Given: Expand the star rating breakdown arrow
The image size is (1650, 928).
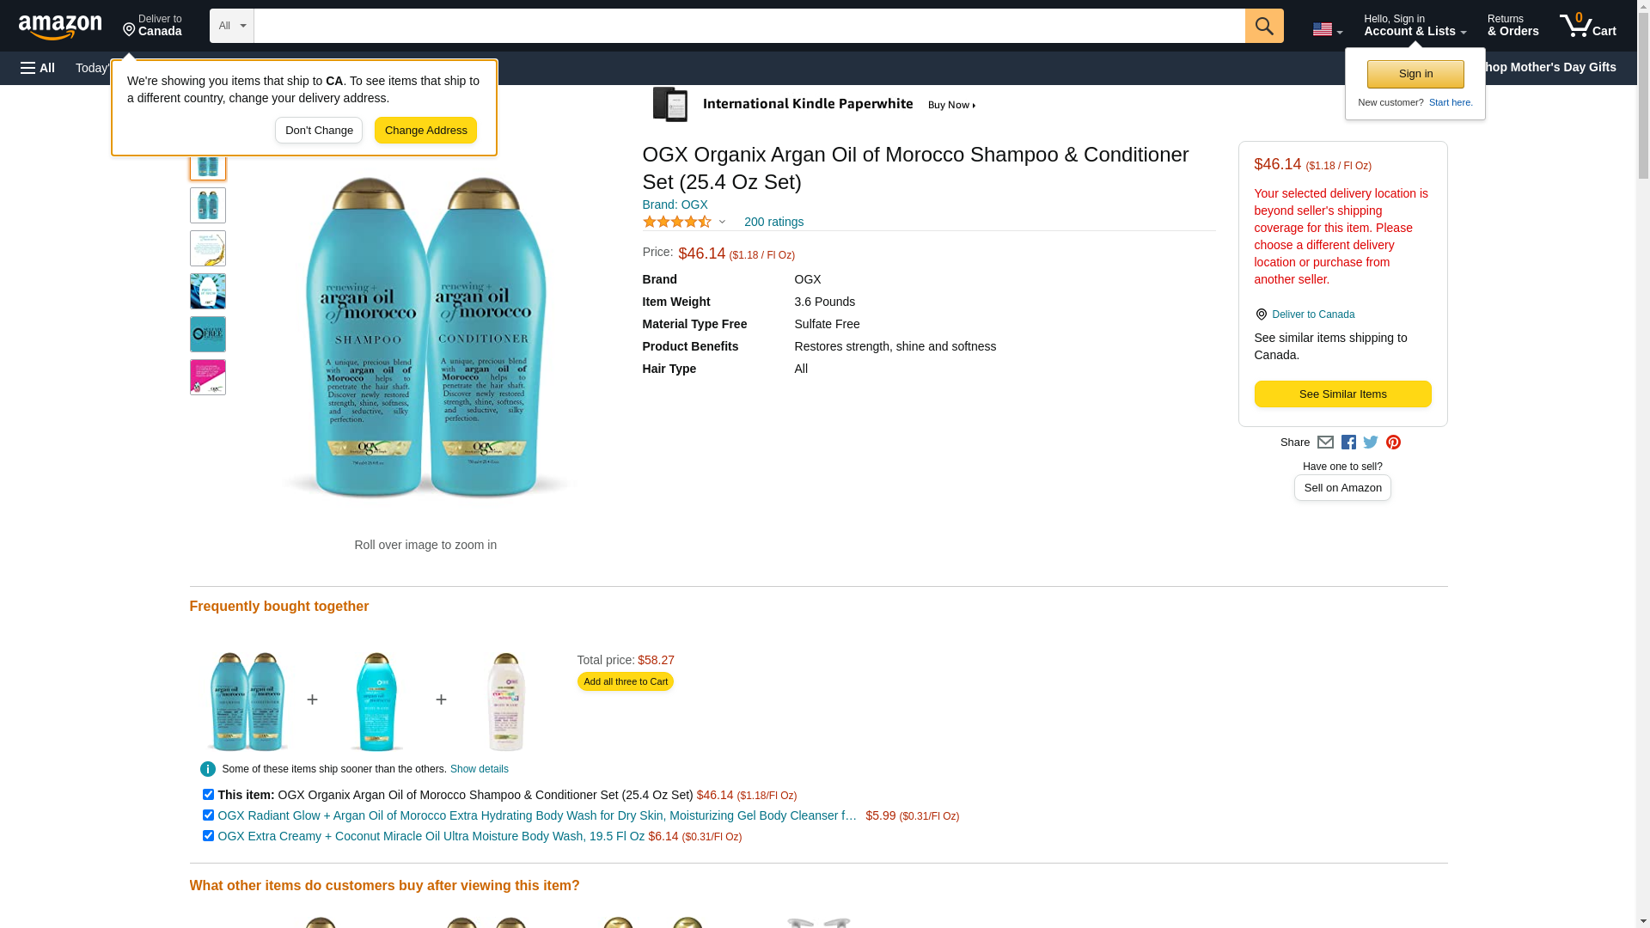Looking at the screenshot, I should click(722, 223).
